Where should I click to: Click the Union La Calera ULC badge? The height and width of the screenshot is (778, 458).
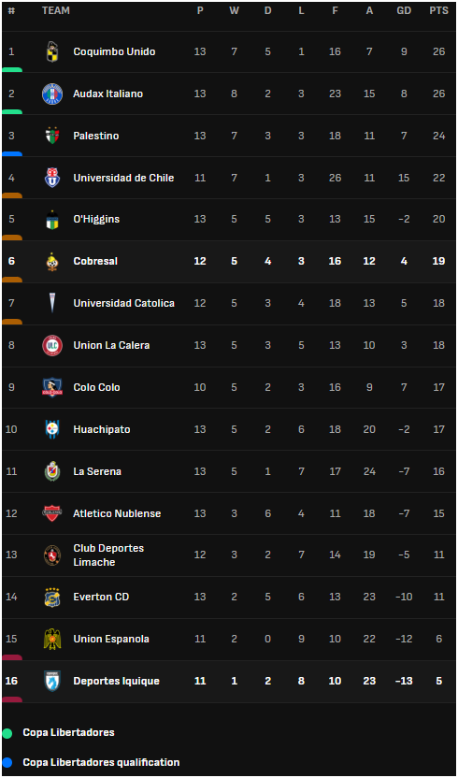52,345
